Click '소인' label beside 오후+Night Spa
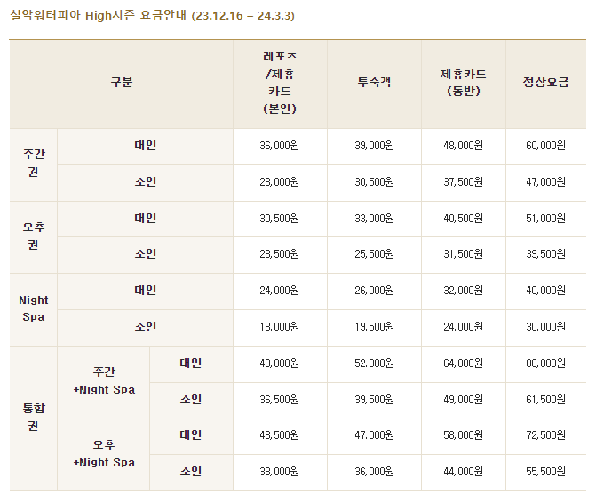Image resolution: width=596 pixels, height=502 pixels. [191, 472]
